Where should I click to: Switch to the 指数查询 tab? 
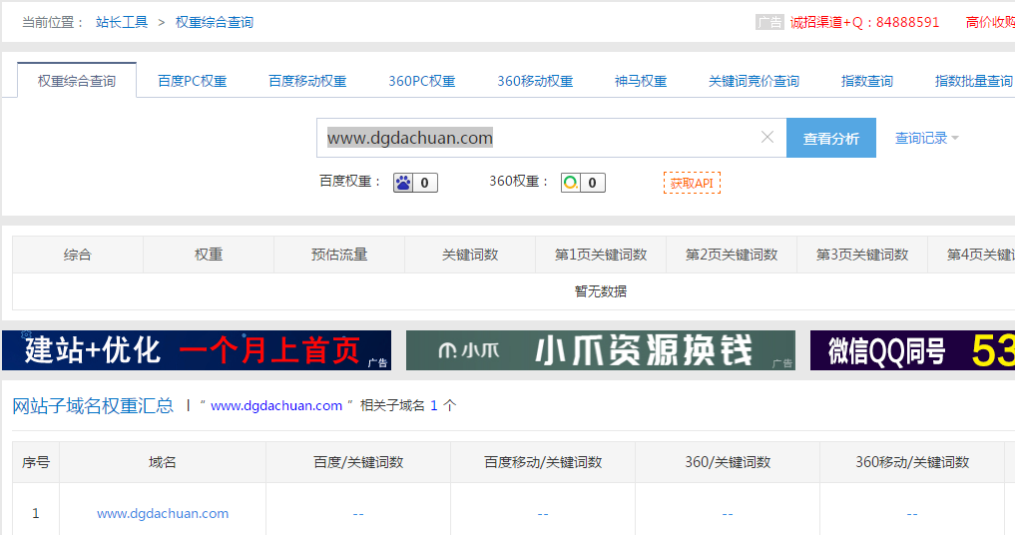tap(866, 81)
